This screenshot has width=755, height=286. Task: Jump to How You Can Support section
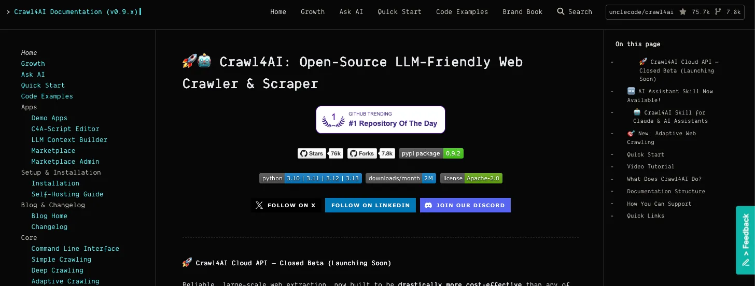(x=659, y=204)
